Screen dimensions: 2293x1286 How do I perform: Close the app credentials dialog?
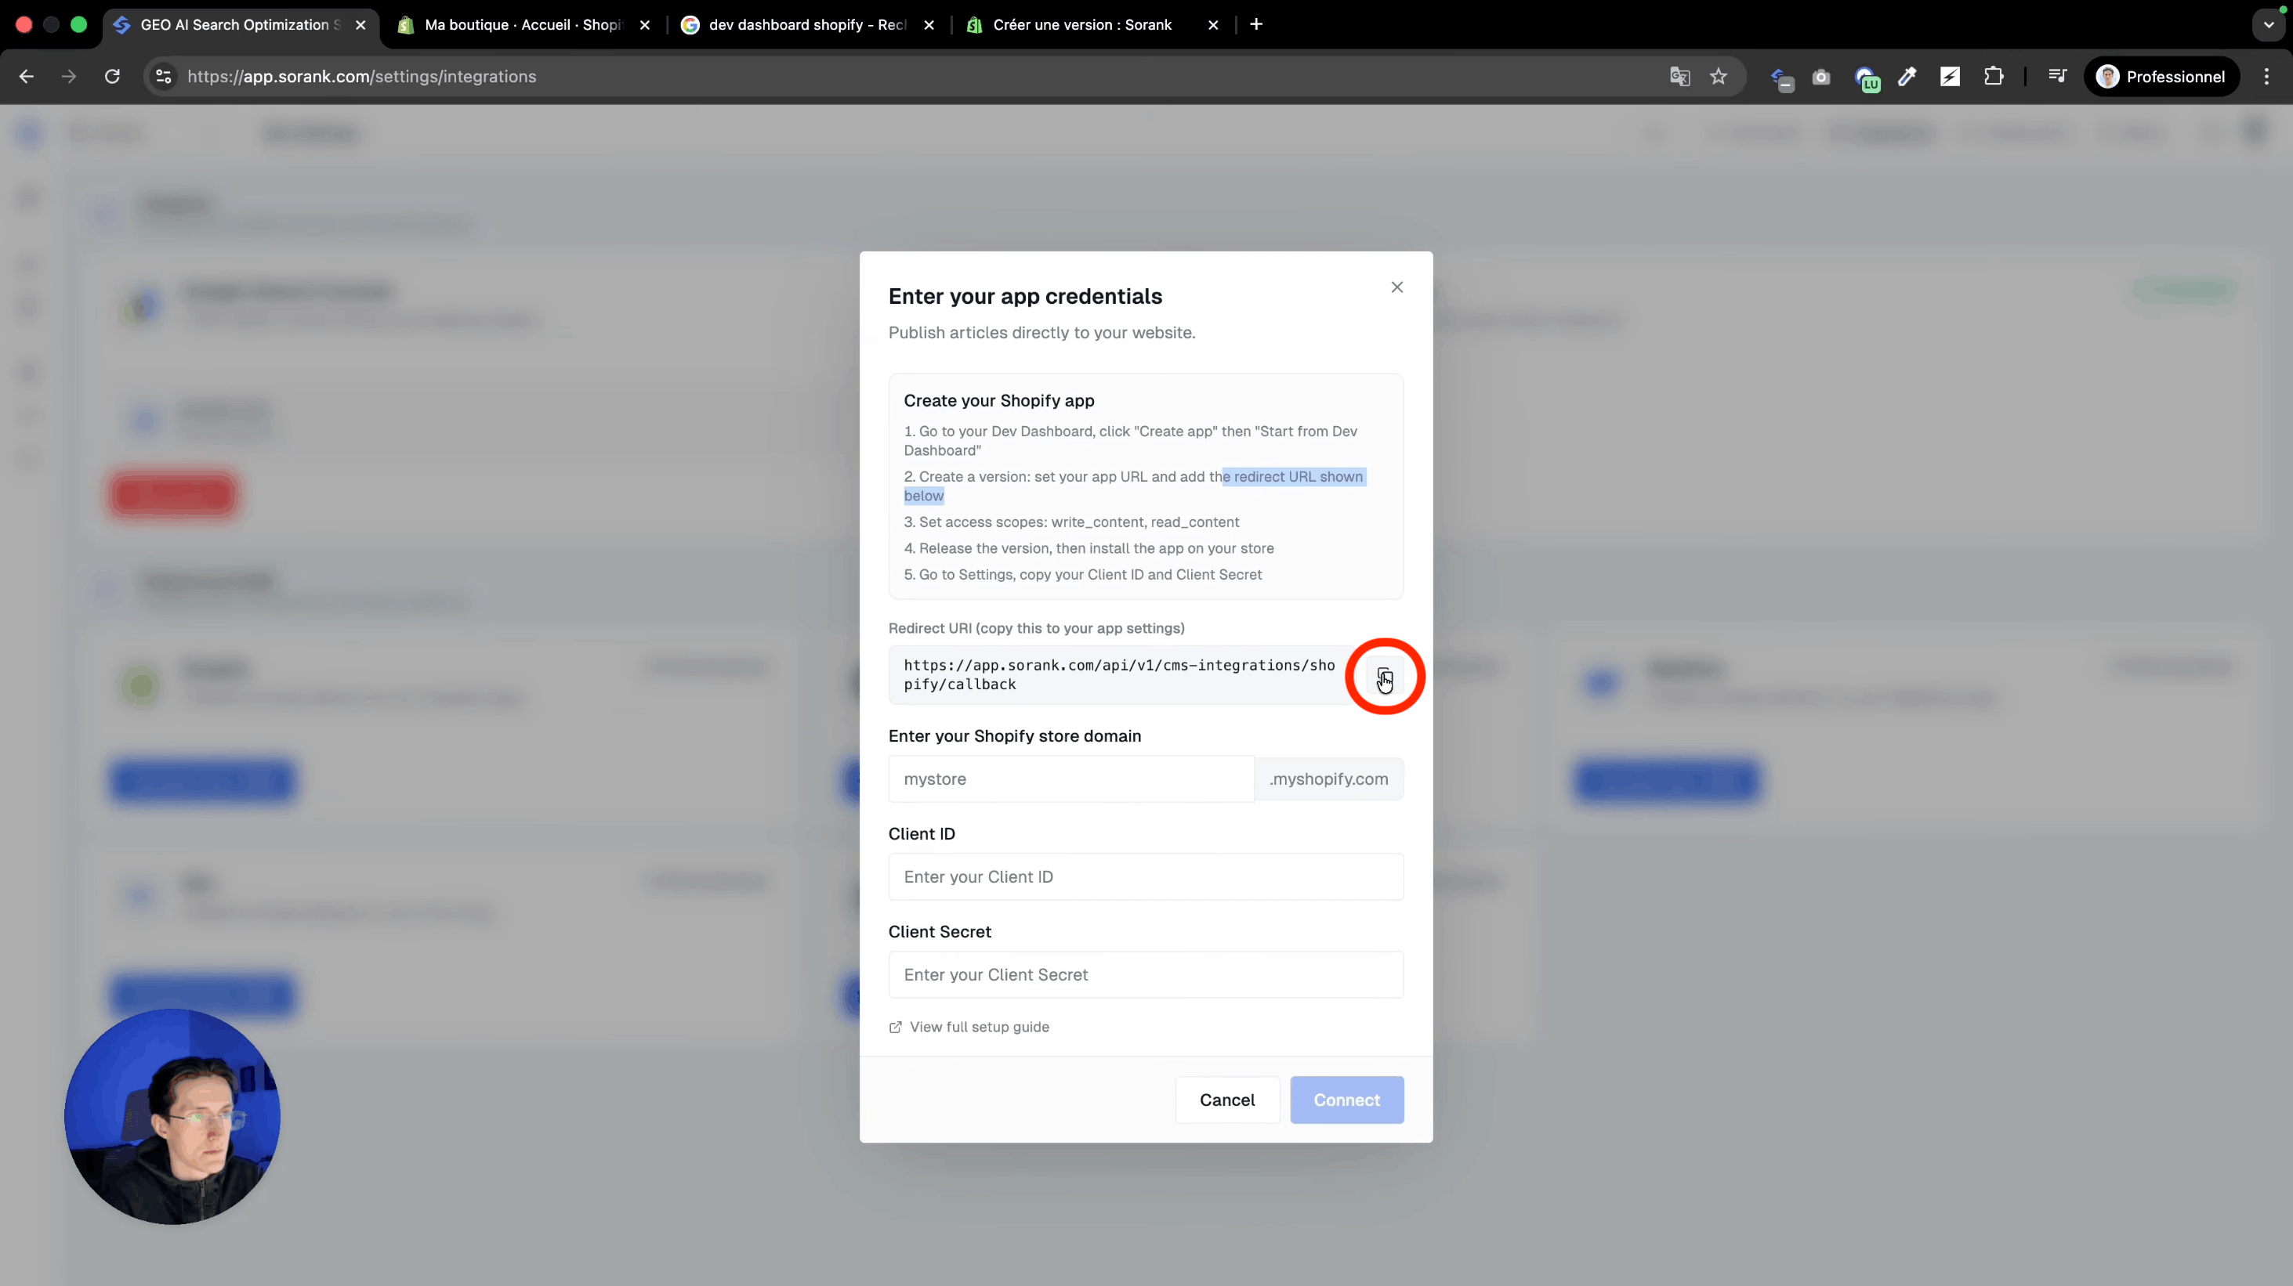1396,287
